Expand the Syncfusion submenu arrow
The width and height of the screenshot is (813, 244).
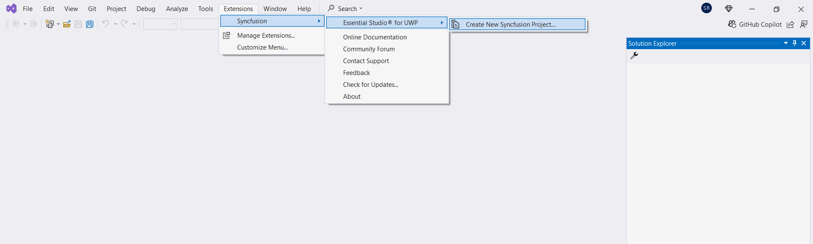tap(319, 21)
